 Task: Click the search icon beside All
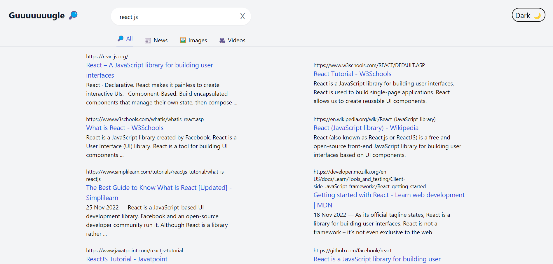(x=120, y=39)
